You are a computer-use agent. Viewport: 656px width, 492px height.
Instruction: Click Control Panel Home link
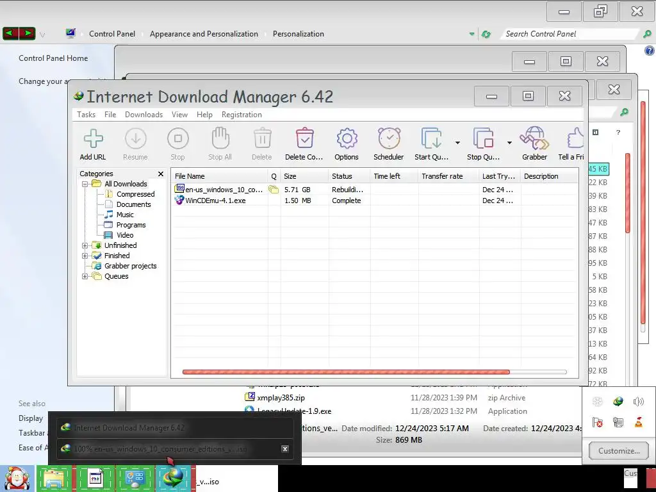(53, 58)
